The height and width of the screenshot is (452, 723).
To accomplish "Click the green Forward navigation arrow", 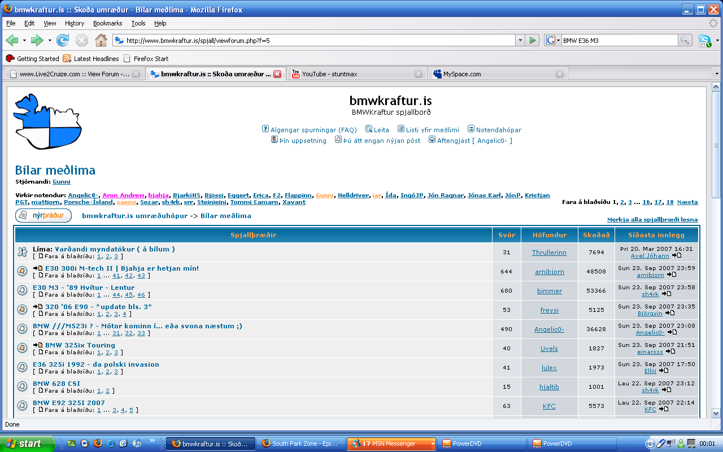I will click(37, 40).
